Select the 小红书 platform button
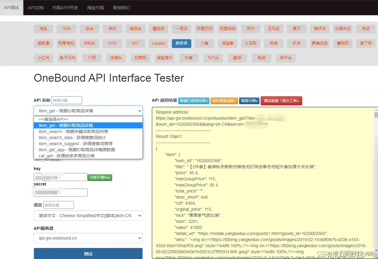This screenshot has height=259, width=378. coord(43,58)
